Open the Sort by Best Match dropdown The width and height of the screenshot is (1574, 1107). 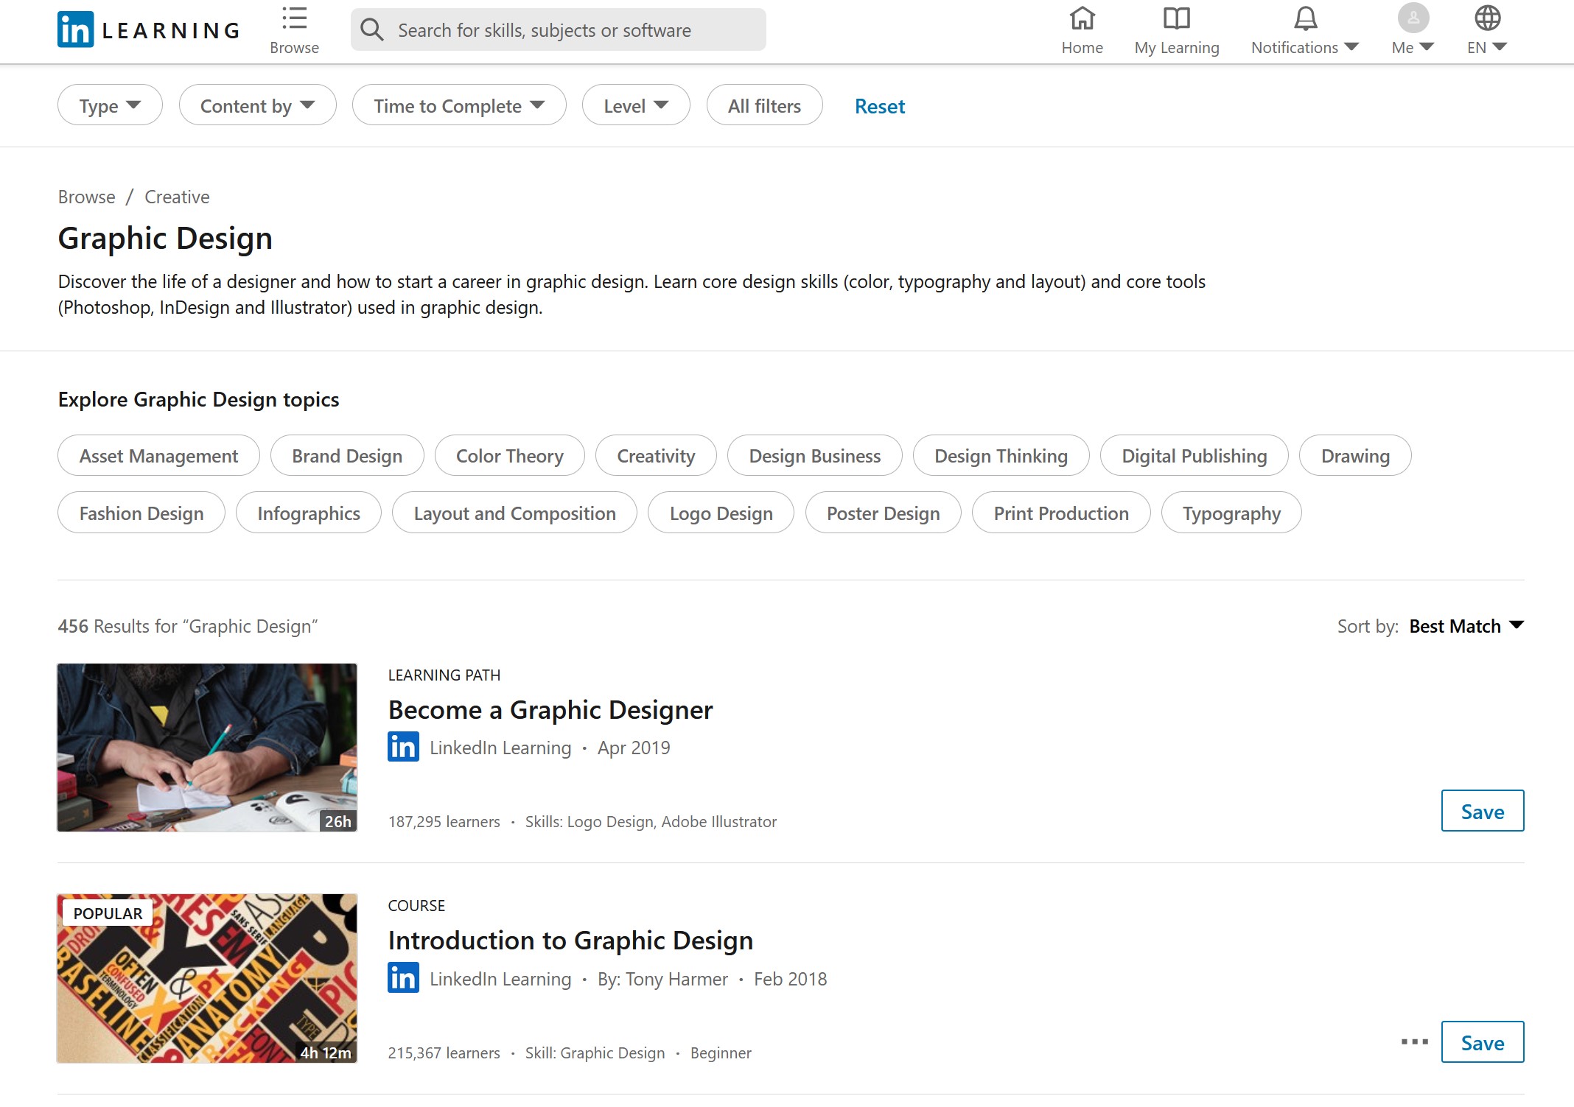1466,626
